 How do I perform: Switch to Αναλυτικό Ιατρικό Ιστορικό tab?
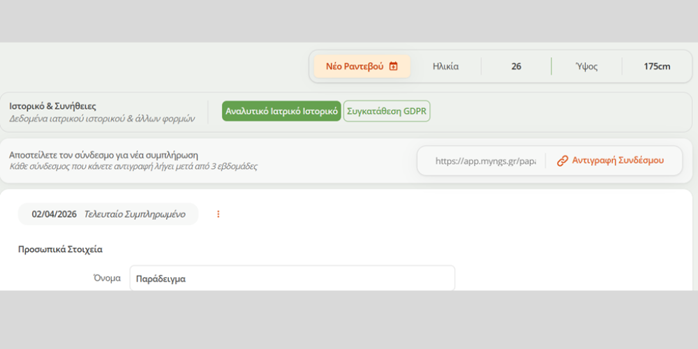click(x=281, y=111)
